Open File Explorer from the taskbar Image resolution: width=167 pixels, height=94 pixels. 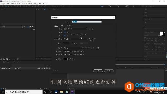(x=61, y=92)
